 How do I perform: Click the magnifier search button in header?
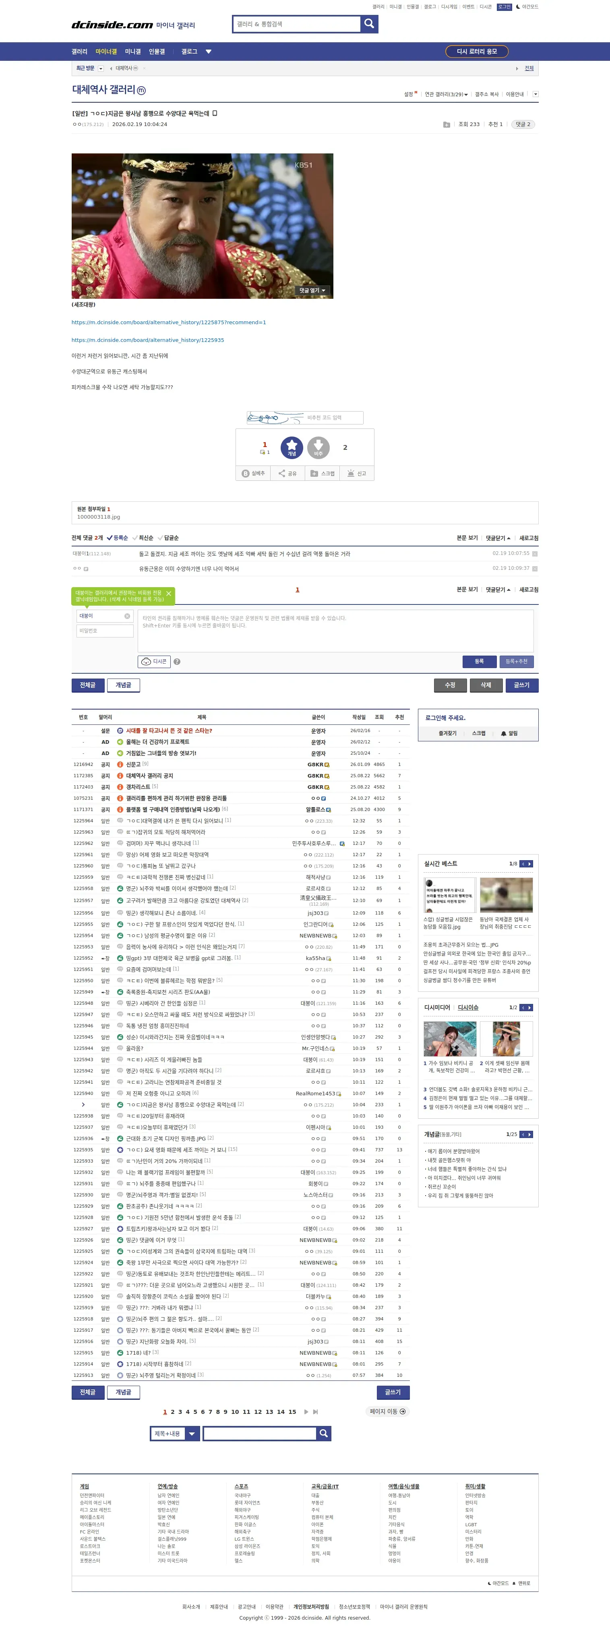(x=369, y=24)
